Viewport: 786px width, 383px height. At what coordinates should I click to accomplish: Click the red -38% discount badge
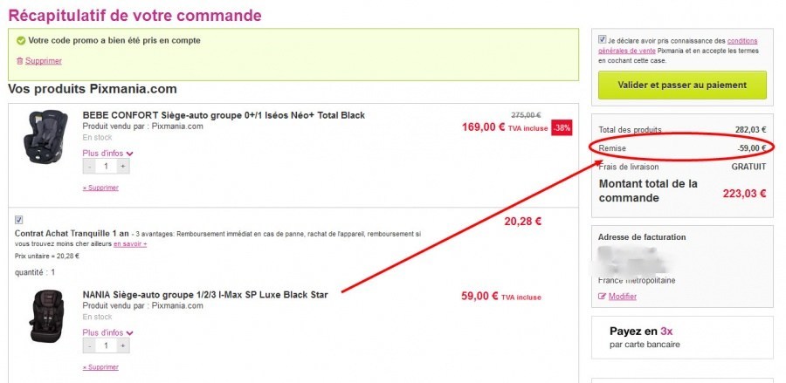pyautogui.click(x=562, y=127)
